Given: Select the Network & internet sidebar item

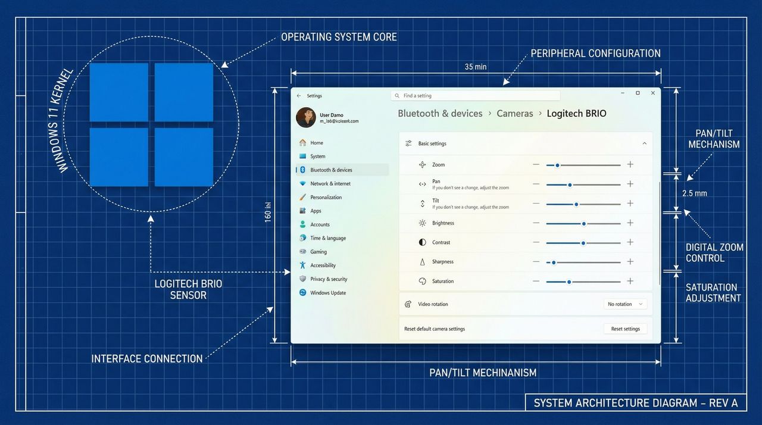Looking at the screenshot, I should pos(342,184).
